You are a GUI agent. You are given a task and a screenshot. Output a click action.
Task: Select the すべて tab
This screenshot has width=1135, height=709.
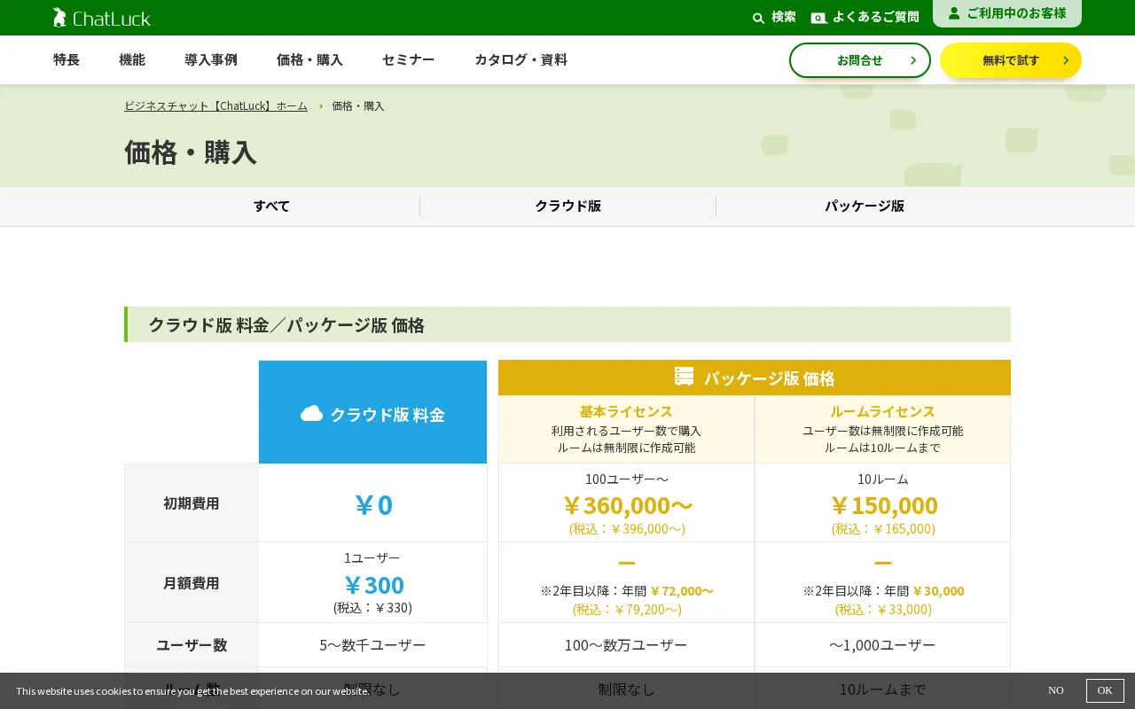point(271,206)
